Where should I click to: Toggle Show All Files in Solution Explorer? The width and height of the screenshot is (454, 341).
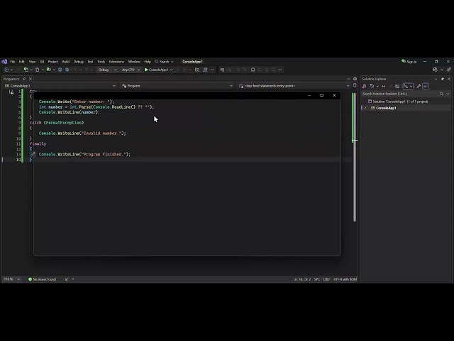(397, 86)
